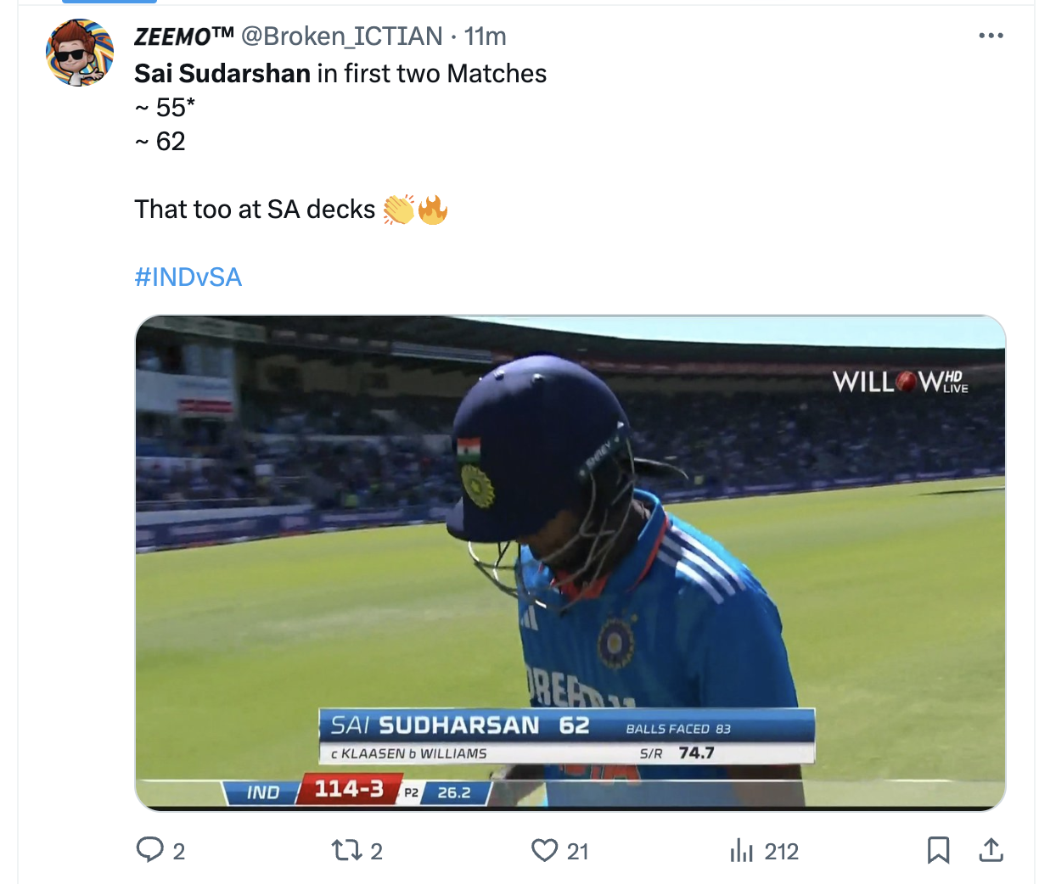Click the Willow HD Live logo in image
This screenshot has height=884, width=1039.
tap(900, 382)
